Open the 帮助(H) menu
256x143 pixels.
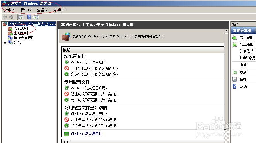click(x=60, y=10)
